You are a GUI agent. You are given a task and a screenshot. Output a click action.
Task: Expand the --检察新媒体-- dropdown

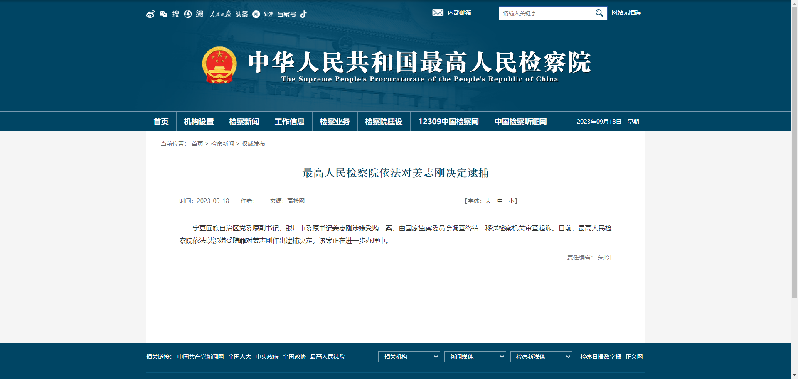point(541,356)
